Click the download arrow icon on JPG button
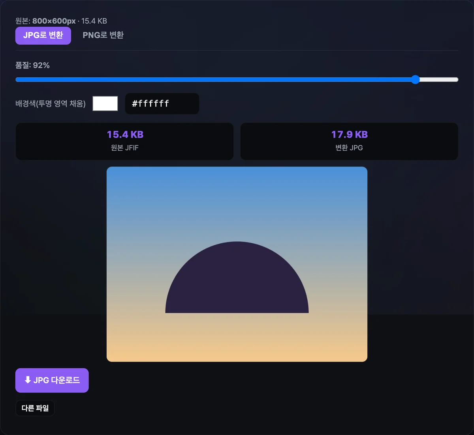The height and width of the screenshot is (435, 474). 28,380
